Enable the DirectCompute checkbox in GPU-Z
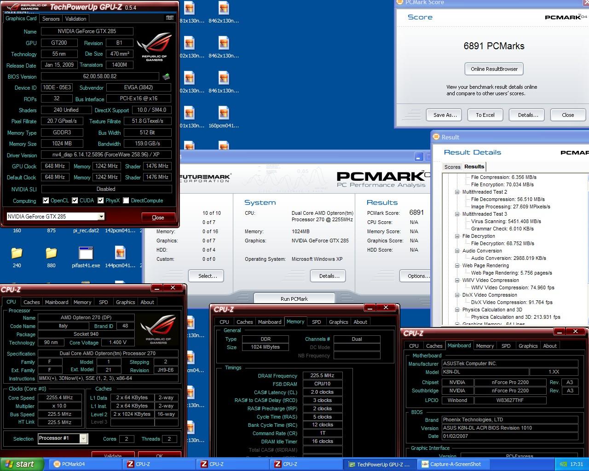The height and width of the screenshot is (471, 589). [x=126, y=201]
